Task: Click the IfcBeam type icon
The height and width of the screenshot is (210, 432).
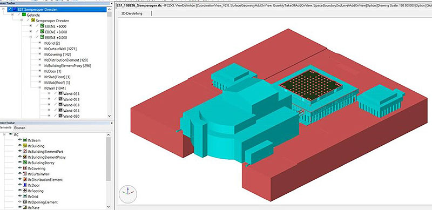Action: coord(25,140)
